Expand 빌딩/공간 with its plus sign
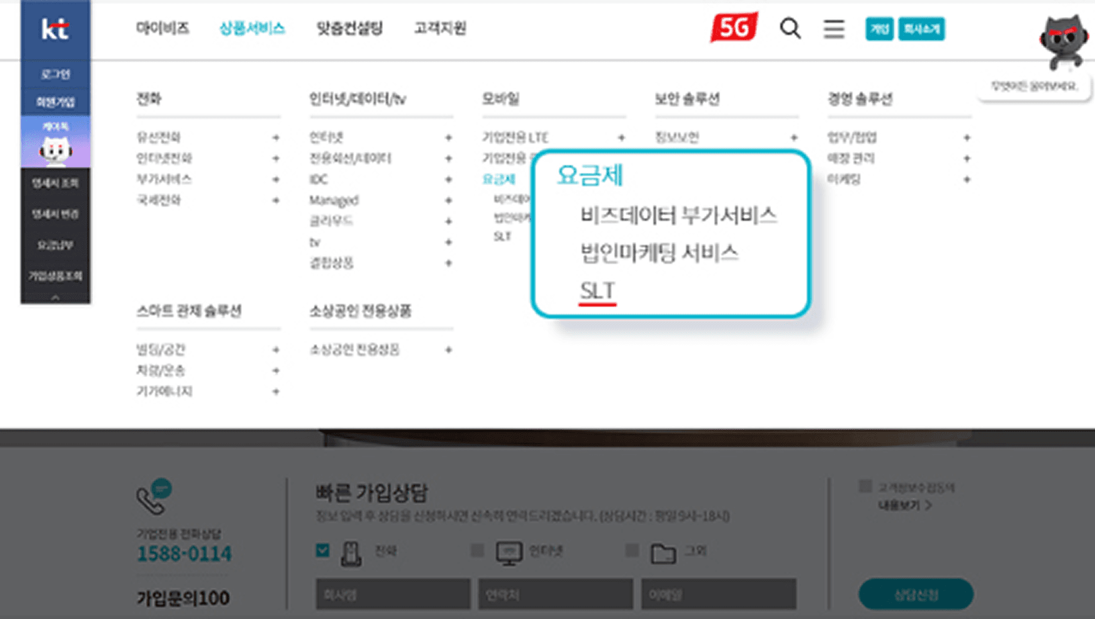Viewport: 1095px width, 619px height. pyautogui.click(x=276, y=350)
